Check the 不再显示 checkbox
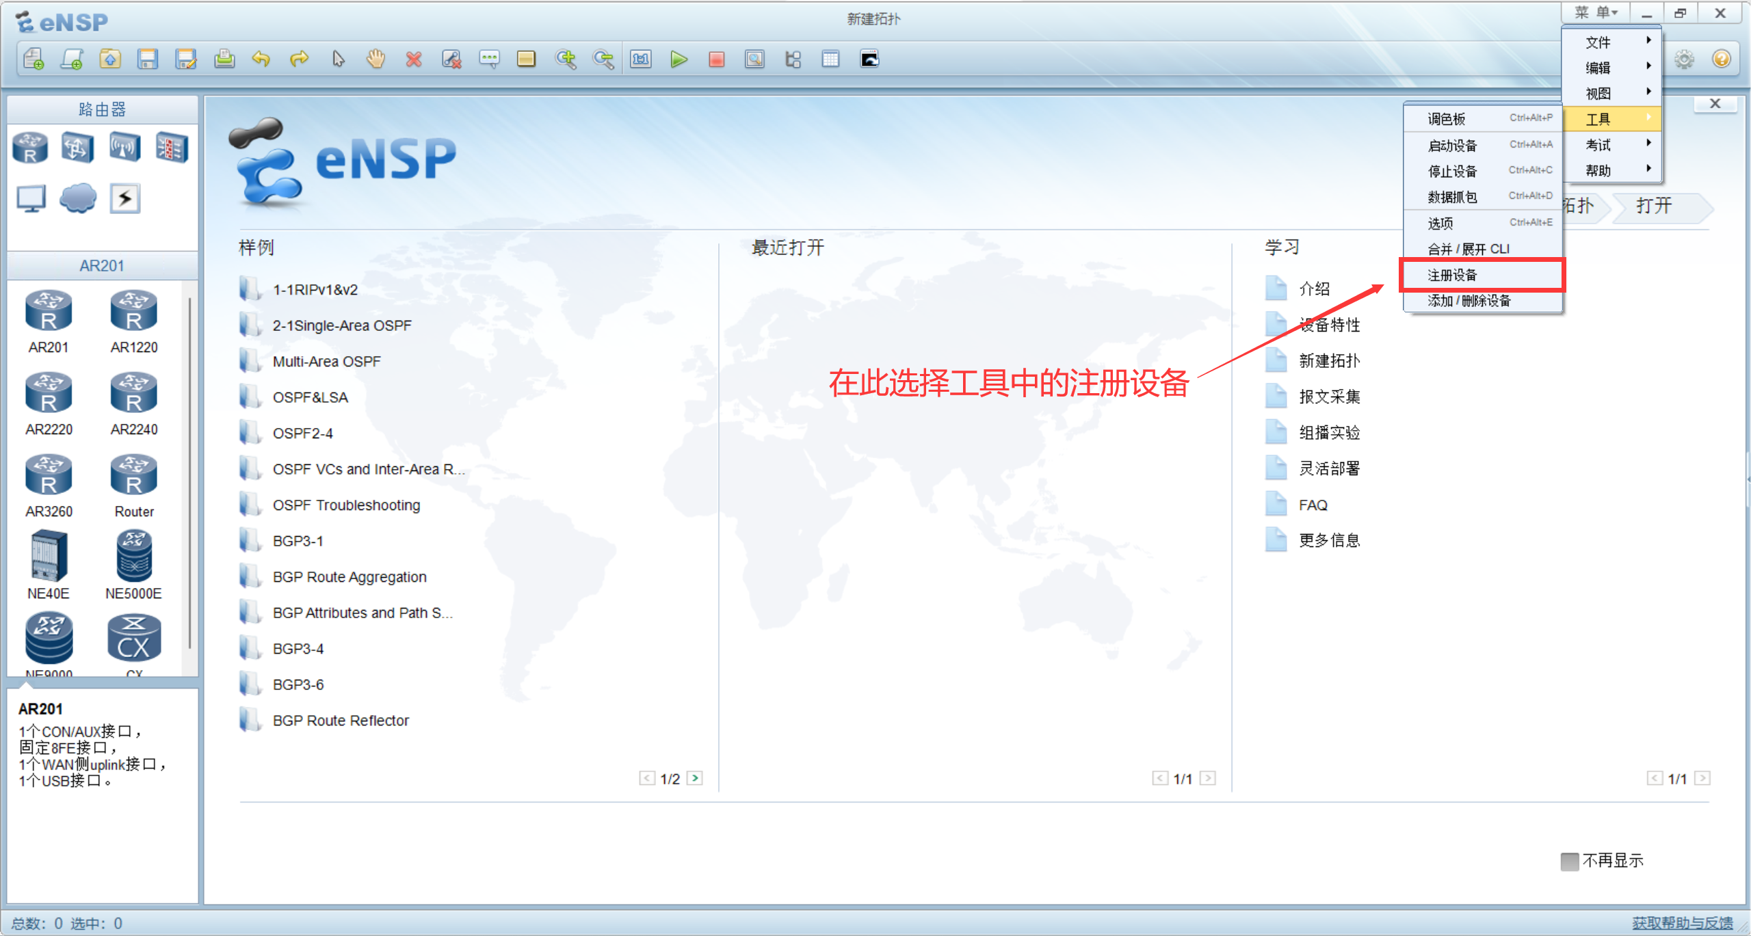This screenshot has height=936, width=1751. pyautogui.click(x=1570, y=861)
